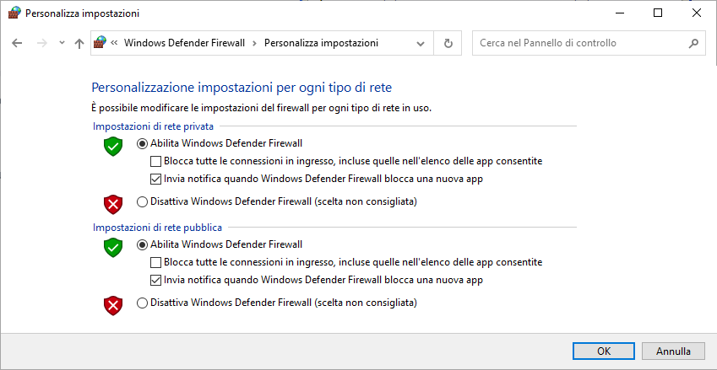Select Abilita Windows Defender Firewall for public network
This screenshot has width=717, height=370.
pos(142,244)
